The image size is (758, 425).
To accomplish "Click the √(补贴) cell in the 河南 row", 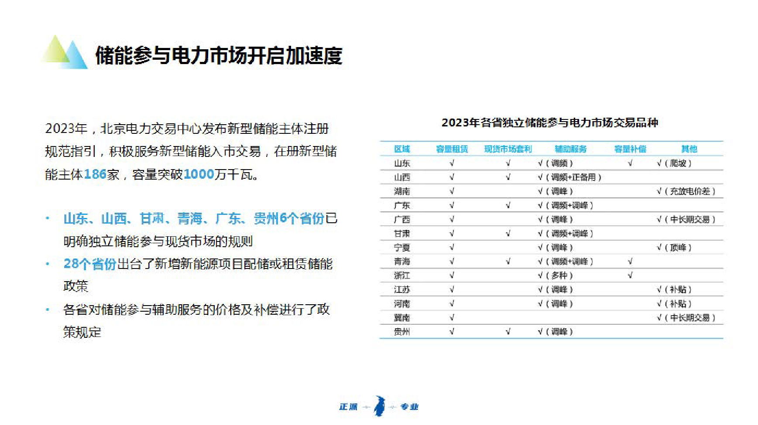I will click(x=674, y=303).
